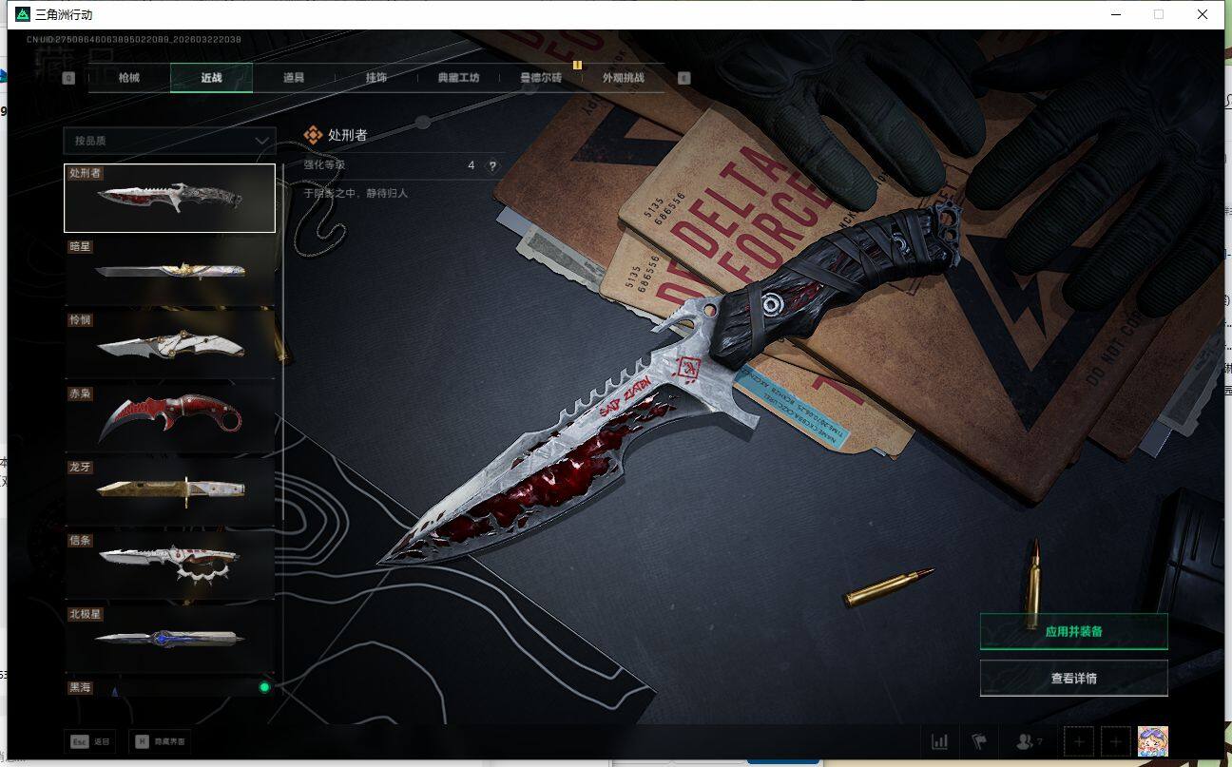This screenshot has height=767, width=1232.
Task: Select the 处刑者 knife thumbnail
Action: 169,198
